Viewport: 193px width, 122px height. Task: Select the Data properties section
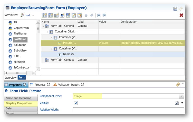click(x=9, y=108)
